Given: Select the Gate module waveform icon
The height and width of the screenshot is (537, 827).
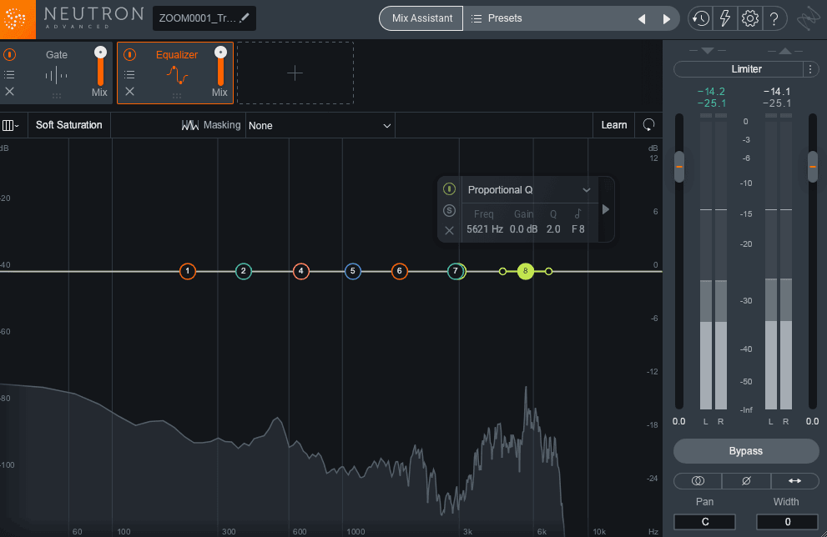Looking at the screenshot, I should pos(56,76).
